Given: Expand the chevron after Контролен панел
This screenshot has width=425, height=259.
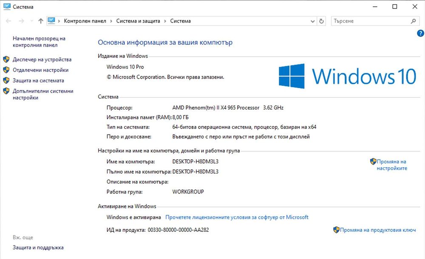Looking at the screenshot, I should (111, 21).
